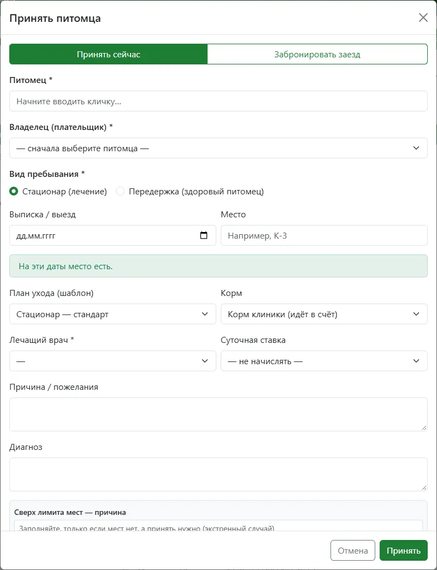437x570 pixels.
Task: Open the Корм dropdown
Action: point(324,314)
